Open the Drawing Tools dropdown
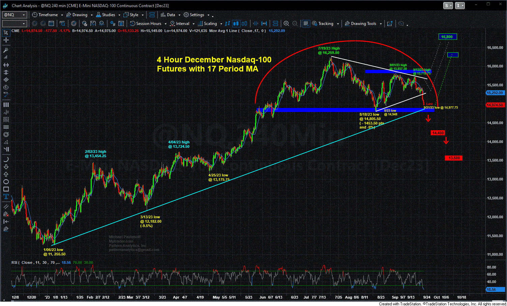 381,24
